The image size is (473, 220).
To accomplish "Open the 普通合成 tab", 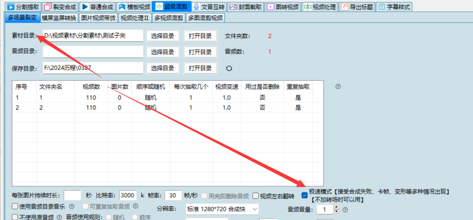I will (97, 7).
